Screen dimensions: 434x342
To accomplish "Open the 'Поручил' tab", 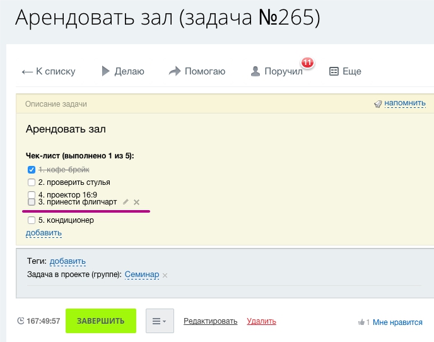I will click(276, 71).
